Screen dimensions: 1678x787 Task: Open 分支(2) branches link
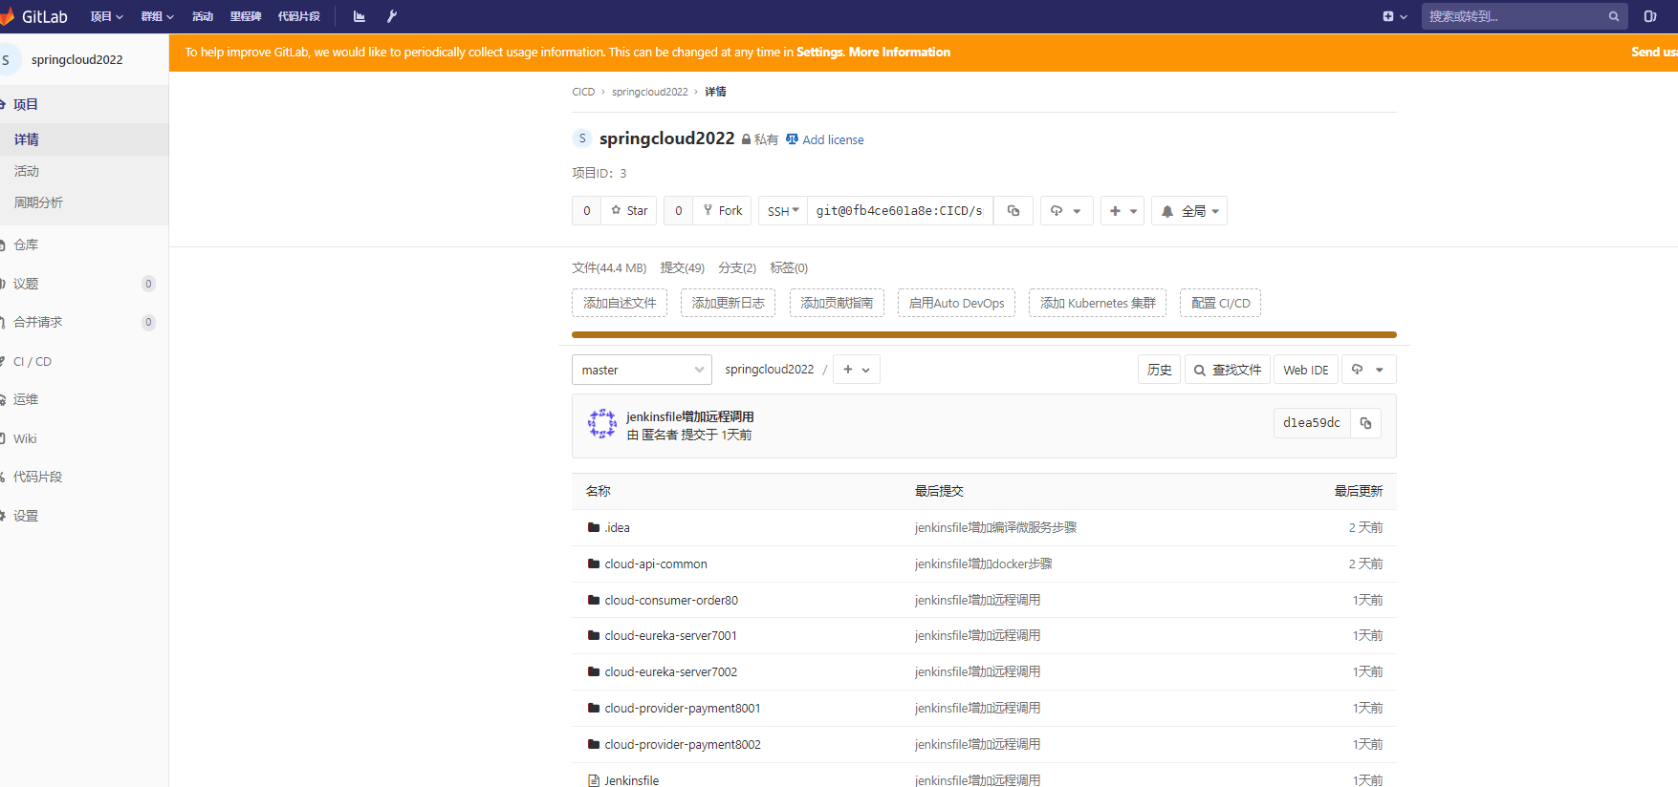tap(737, 267)
